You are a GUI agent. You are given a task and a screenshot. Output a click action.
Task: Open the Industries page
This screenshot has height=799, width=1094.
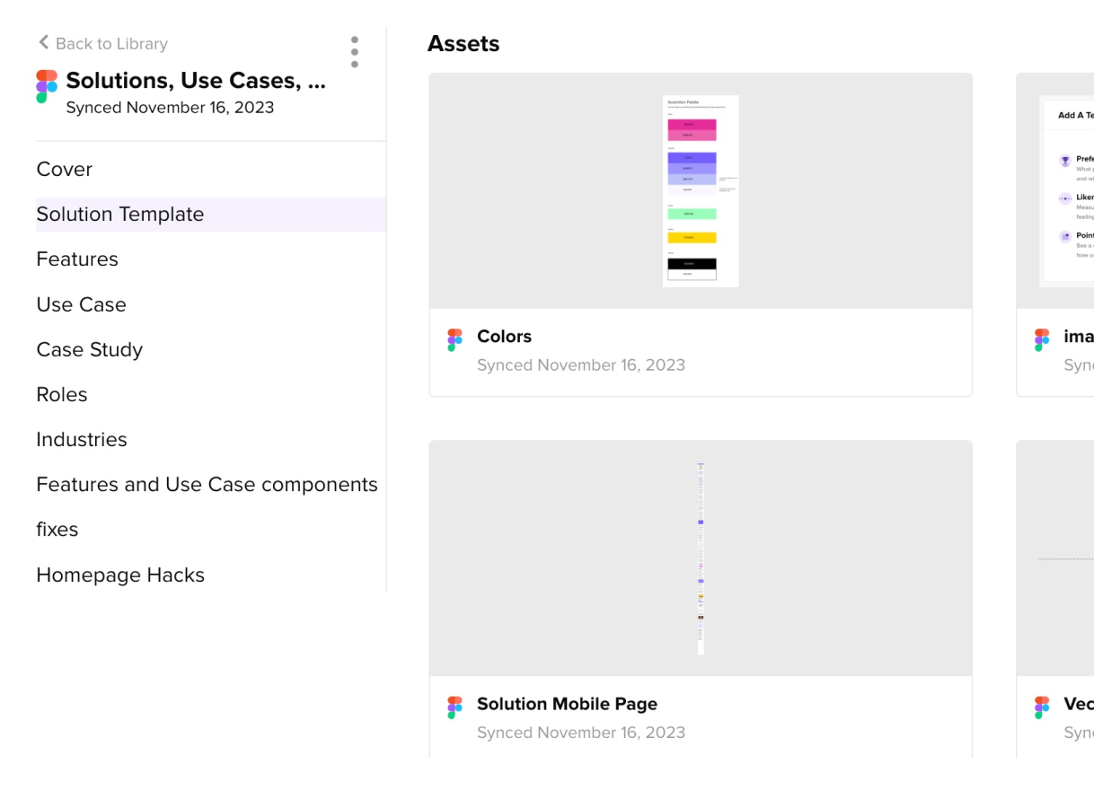tap(82, 439)
